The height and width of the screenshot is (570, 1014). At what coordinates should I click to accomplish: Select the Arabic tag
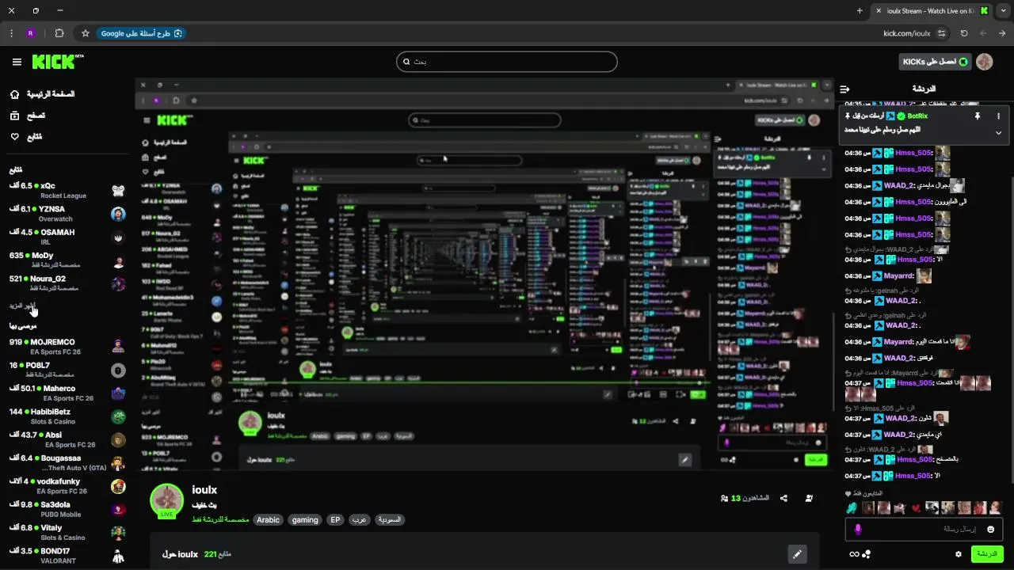coord(268,520)
